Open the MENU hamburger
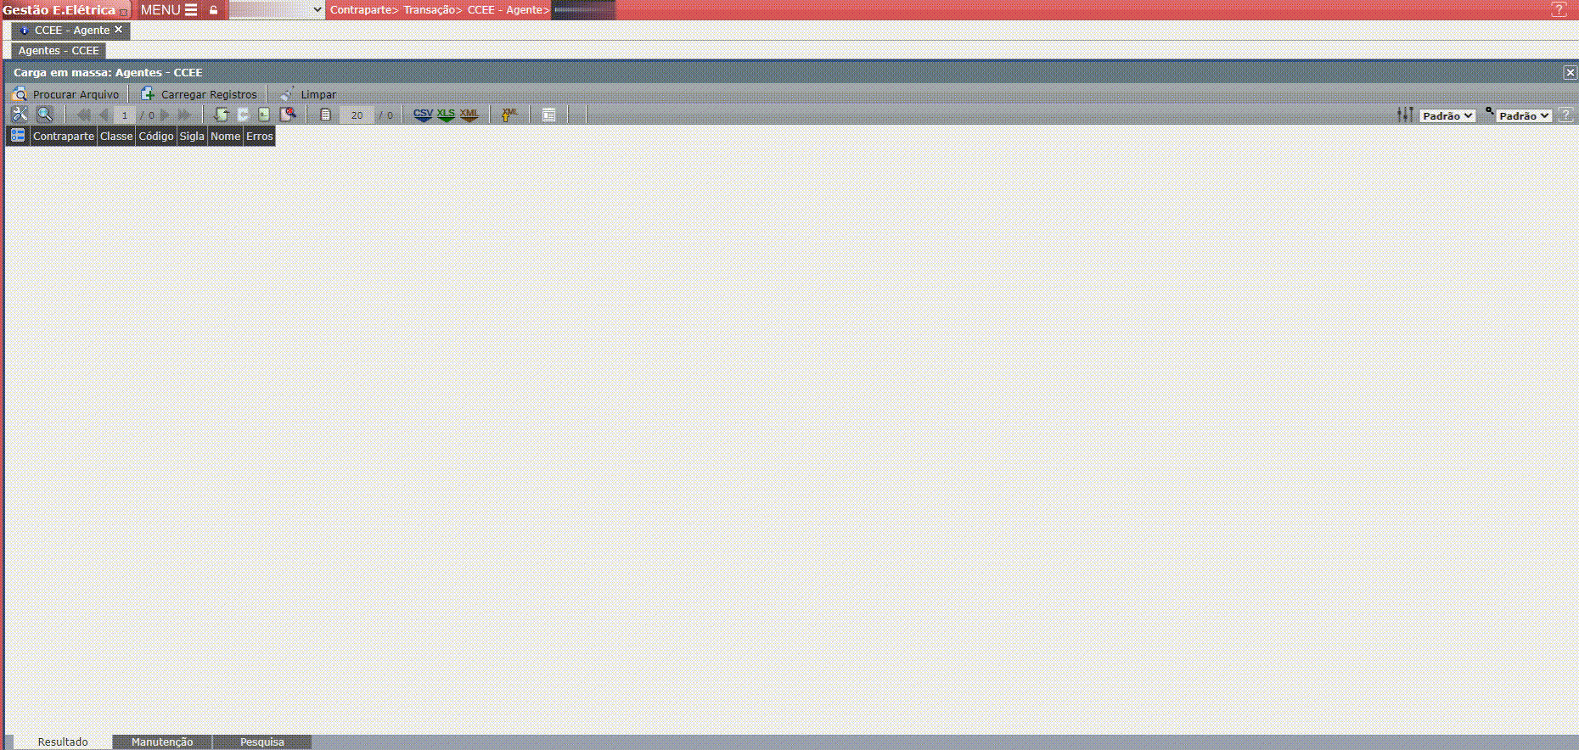The height and width of the screenshot is (750, 1579). point(169,10)
